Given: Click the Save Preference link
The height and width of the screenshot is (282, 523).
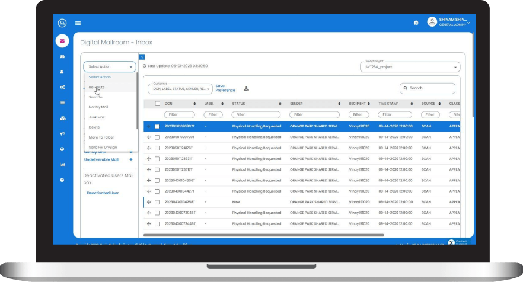Looking at the screenshot, I should click(225, 88).
